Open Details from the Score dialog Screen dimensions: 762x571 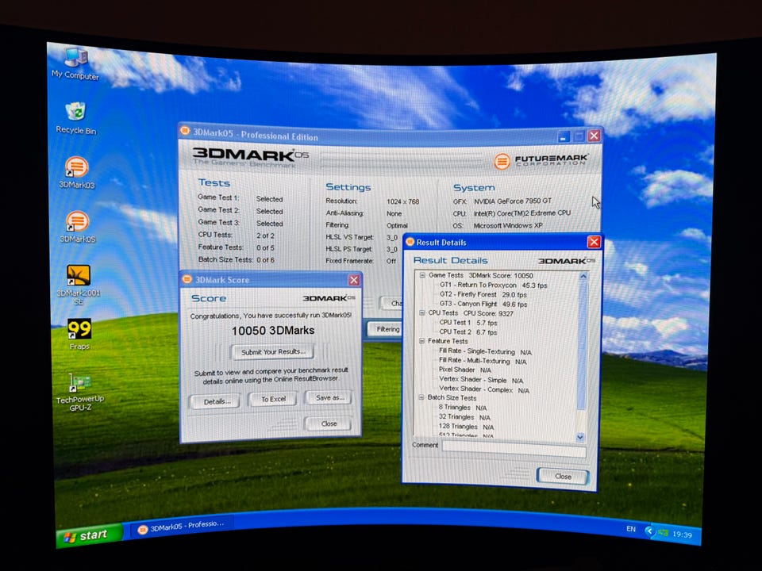pyautogui.click(x=214, y=401)
